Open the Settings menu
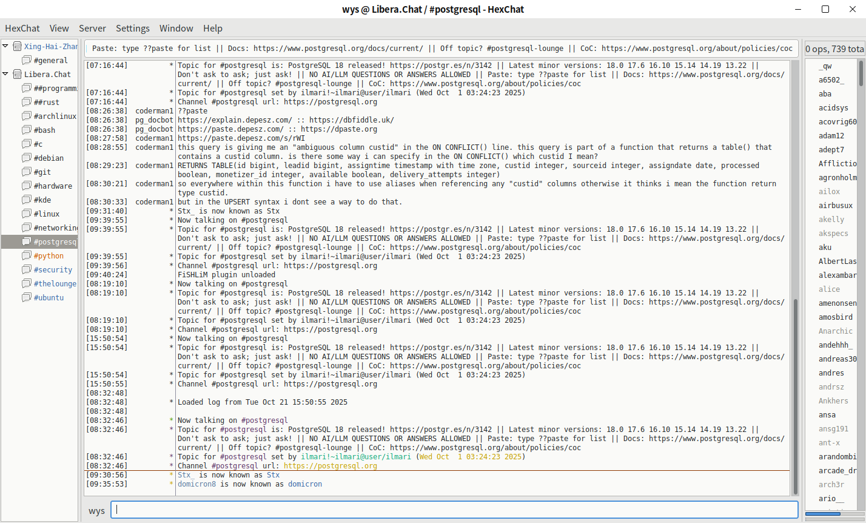The image size is (866, 523). coord(132,28)
